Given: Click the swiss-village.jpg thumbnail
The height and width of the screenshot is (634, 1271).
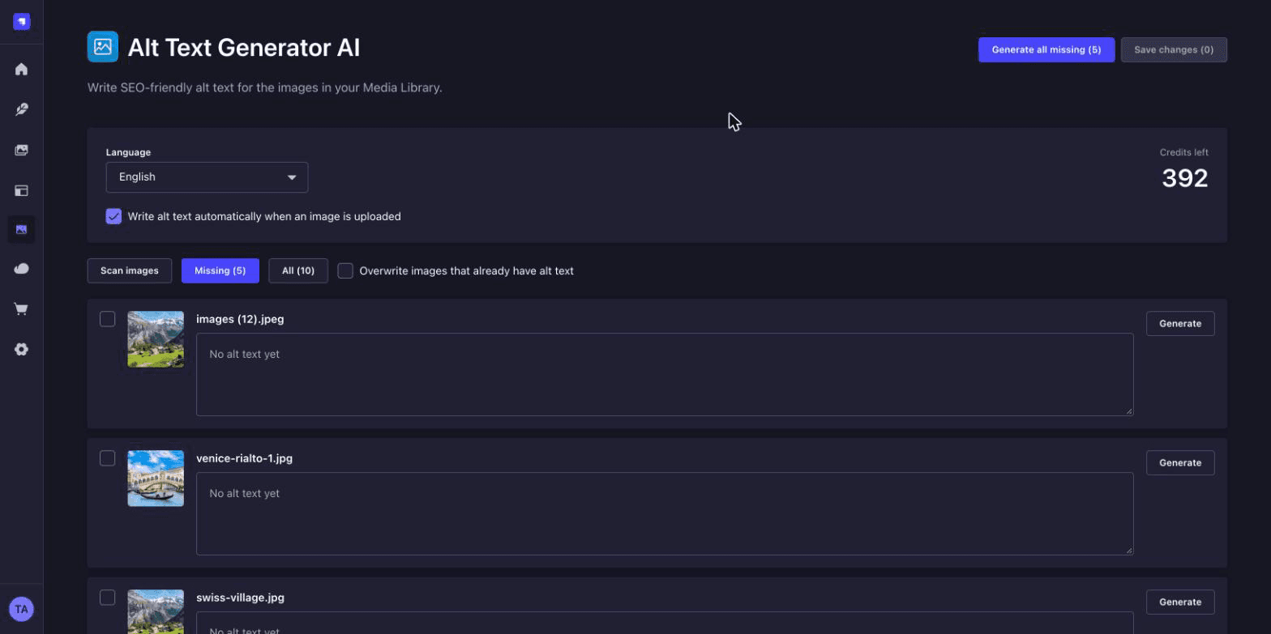Looking at the screenshot, I should tap(156, 611).
